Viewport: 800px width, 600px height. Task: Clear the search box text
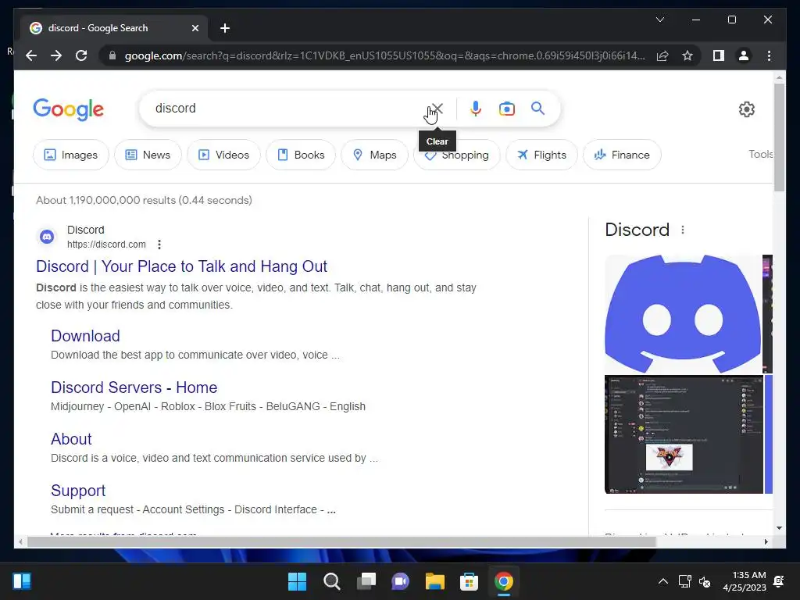tap(437, 109)
